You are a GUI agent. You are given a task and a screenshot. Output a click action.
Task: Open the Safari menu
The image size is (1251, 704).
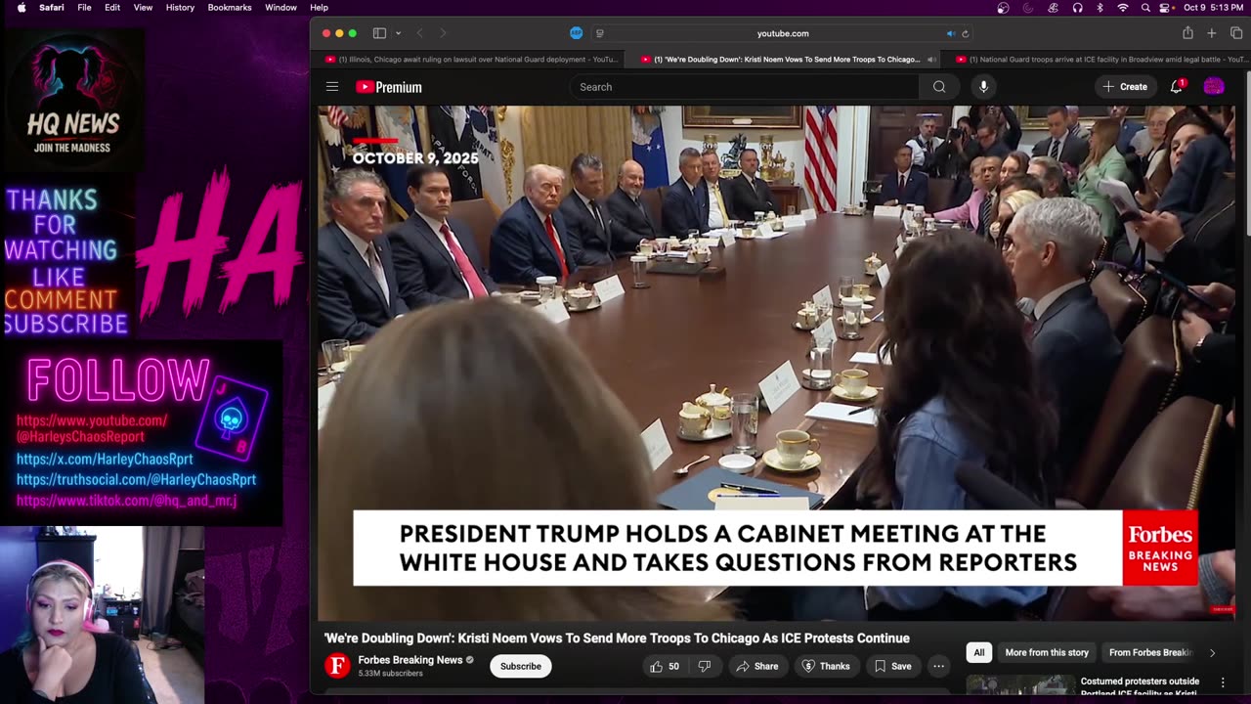coord(52,8)
